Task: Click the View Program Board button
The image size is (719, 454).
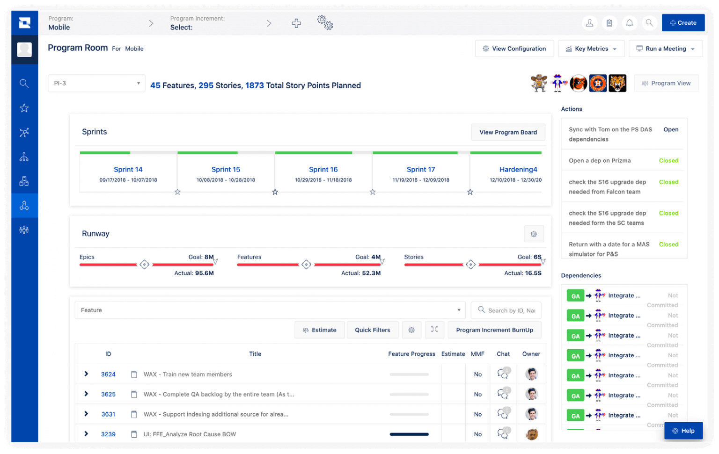Action: [508, 132]
